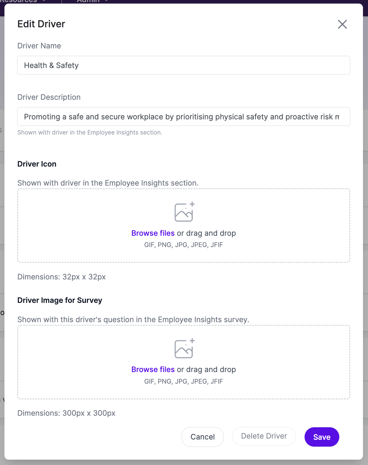Image resolution: width=368 pixels, height=465 pixels.
Task: Save the driver changes
Action: (x=322, y=437)
